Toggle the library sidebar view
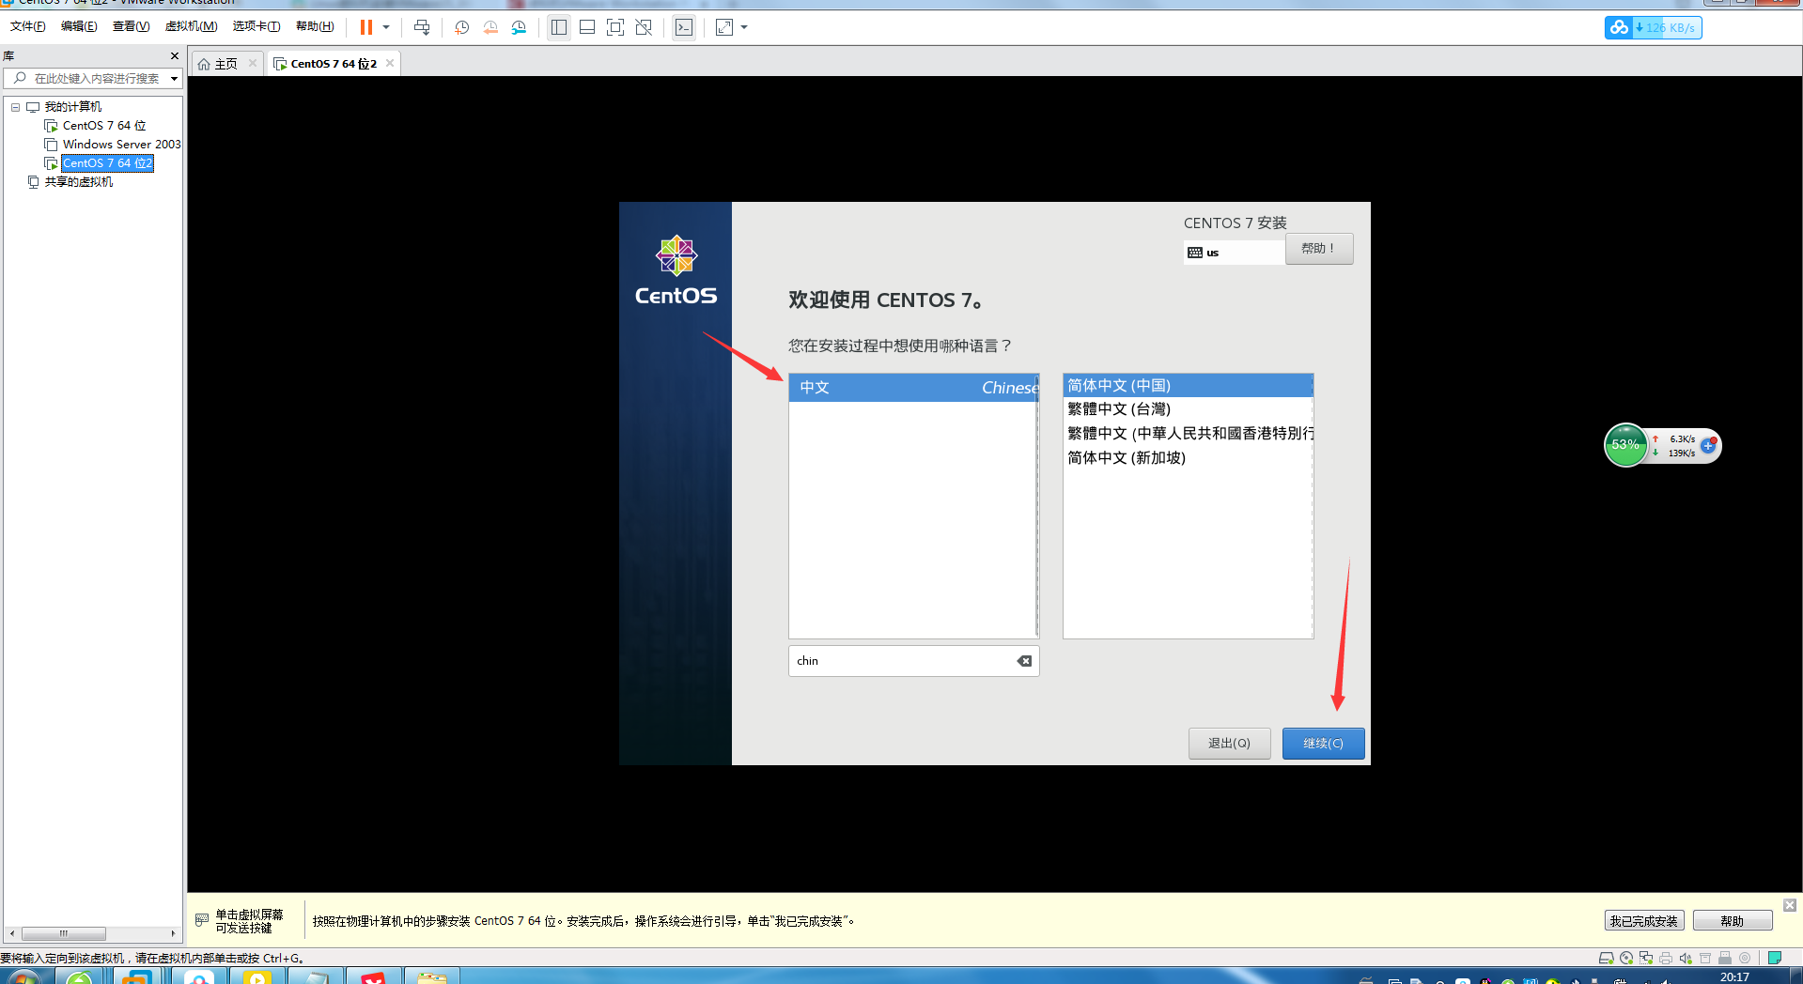The image size is (1803, 984). 559,27
